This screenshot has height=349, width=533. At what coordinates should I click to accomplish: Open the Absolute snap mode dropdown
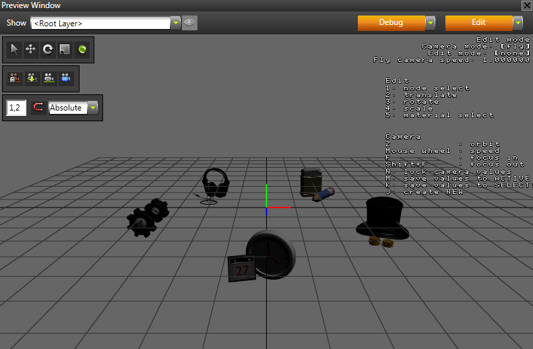[x=93, y=108]
